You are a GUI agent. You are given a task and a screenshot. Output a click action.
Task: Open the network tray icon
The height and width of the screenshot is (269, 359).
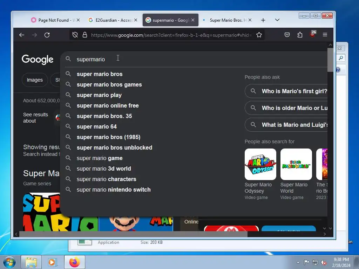[315, 262]
